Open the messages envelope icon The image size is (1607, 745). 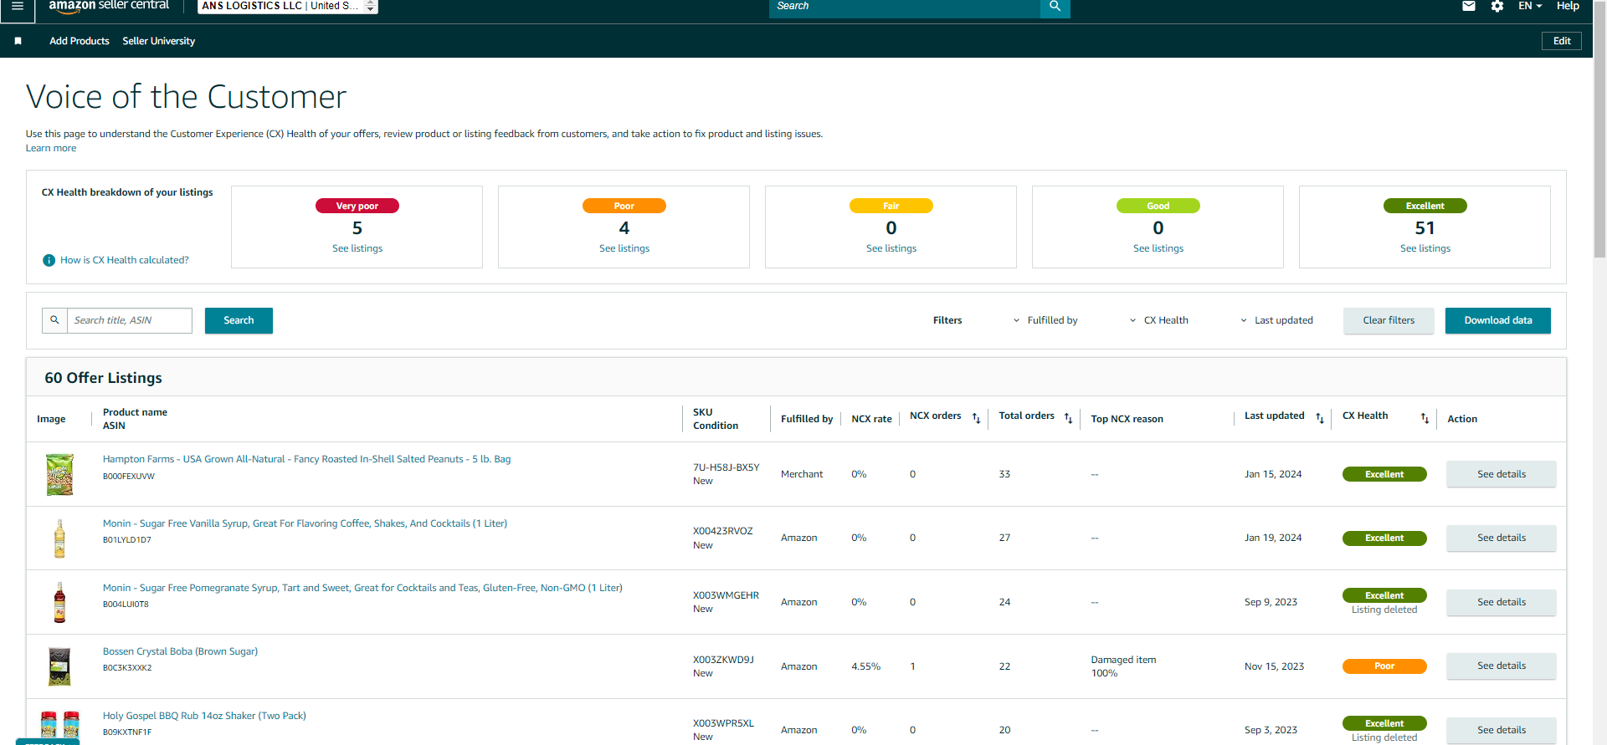(1468, 6)
